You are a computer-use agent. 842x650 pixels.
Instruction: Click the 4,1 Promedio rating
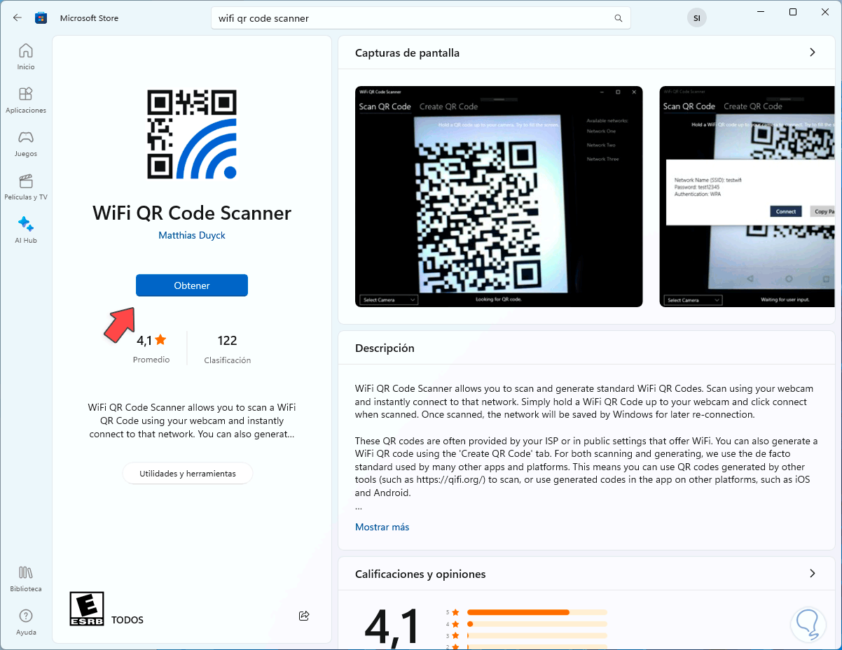(x=151, y=348)
